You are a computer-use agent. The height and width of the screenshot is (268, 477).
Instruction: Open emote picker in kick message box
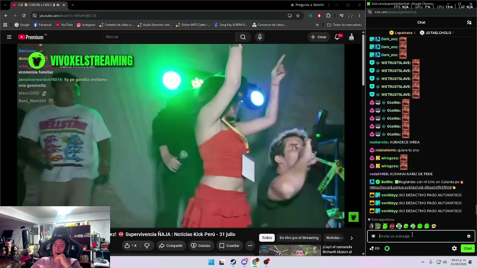(x=469, y=236)
